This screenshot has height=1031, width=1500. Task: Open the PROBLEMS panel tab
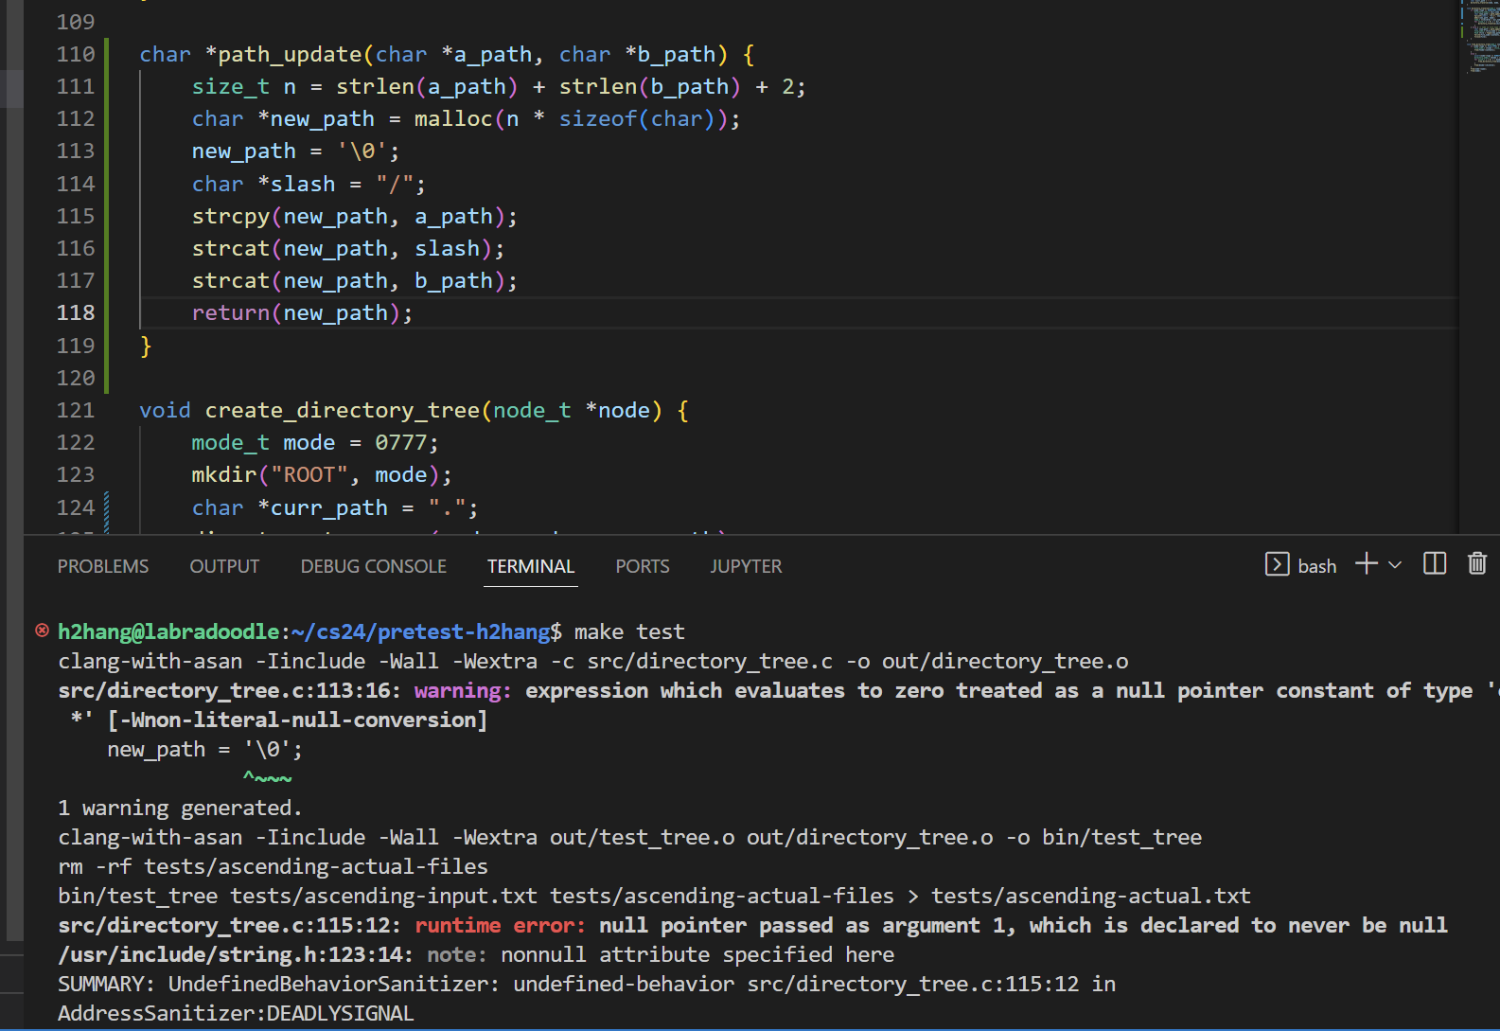[103, 566]
